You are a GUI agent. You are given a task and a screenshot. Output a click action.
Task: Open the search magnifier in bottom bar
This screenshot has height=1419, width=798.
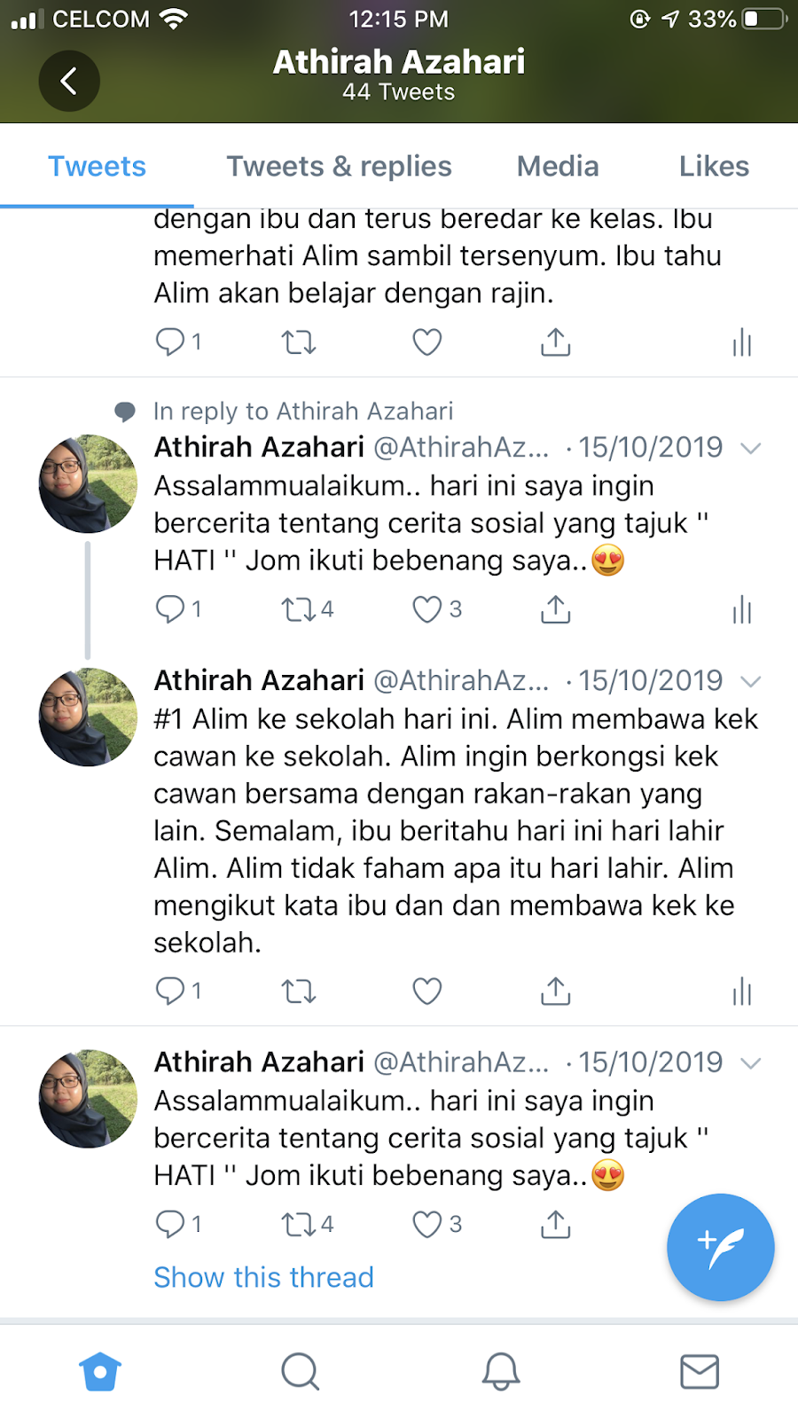coord(301,1371)
